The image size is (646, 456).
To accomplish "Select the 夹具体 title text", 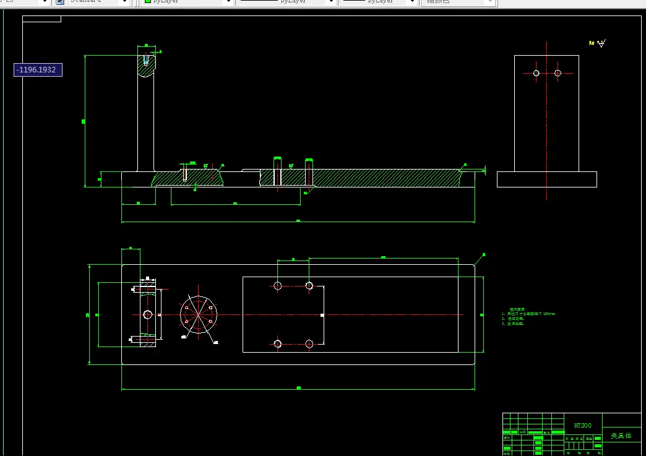I will pos(621,436).
